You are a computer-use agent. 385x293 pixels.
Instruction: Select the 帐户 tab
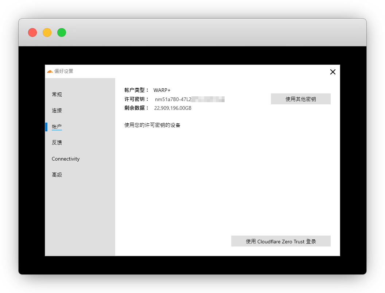coord(57,127)
